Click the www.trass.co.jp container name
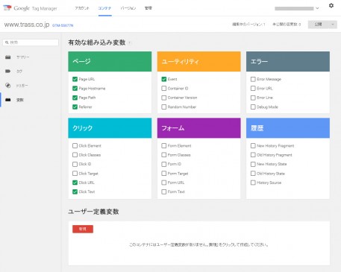 pos(27,25)
